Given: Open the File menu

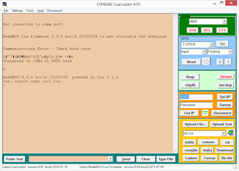Looking at the screenshot, I should (x=6, y=11).
